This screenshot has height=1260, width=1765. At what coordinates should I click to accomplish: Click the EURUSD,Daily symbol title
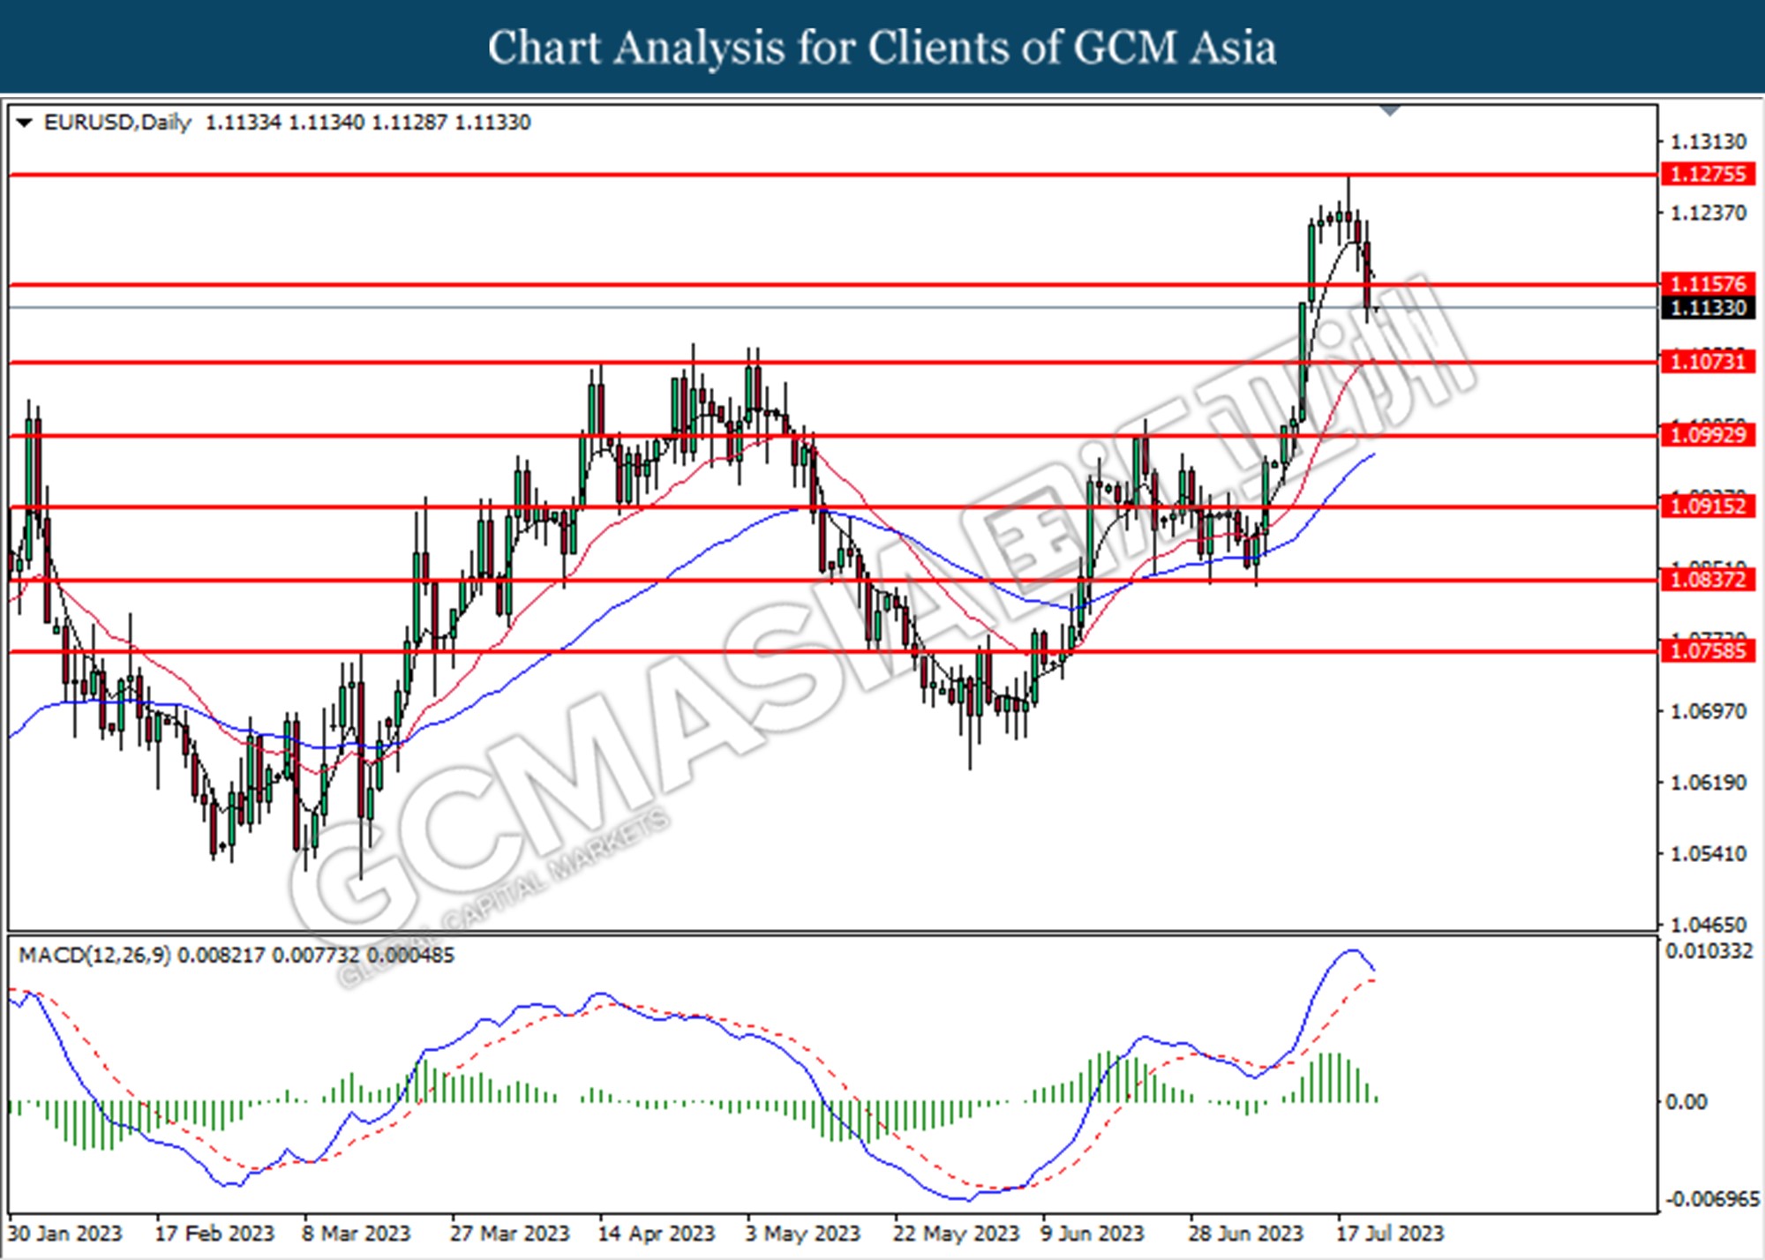click(x=116, y=123)
